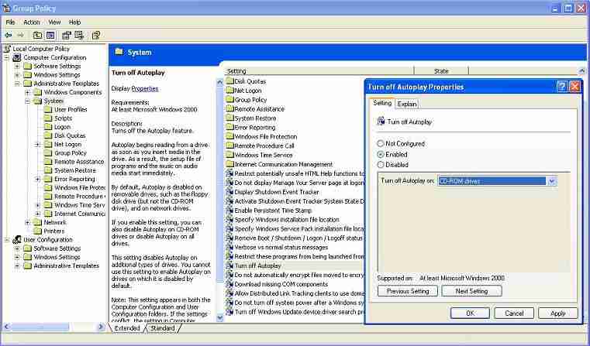
Task: Select the Disabled radio button
Action: tap(381, 164)
